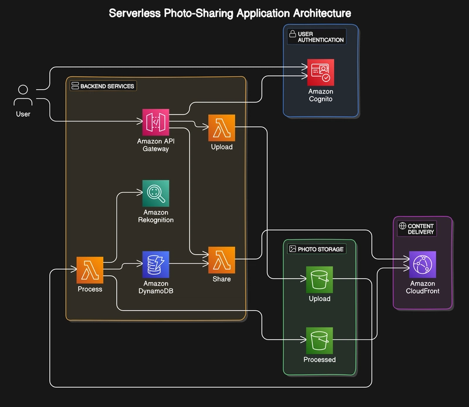Click the diagram title Serverless Photo-Sharing Application Architecture
Screen dimensions: 469x407
tap(230, 13)
